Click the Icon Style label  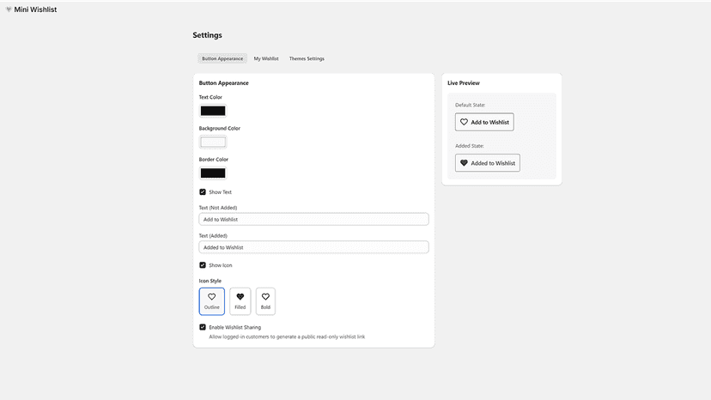point(210,281)
